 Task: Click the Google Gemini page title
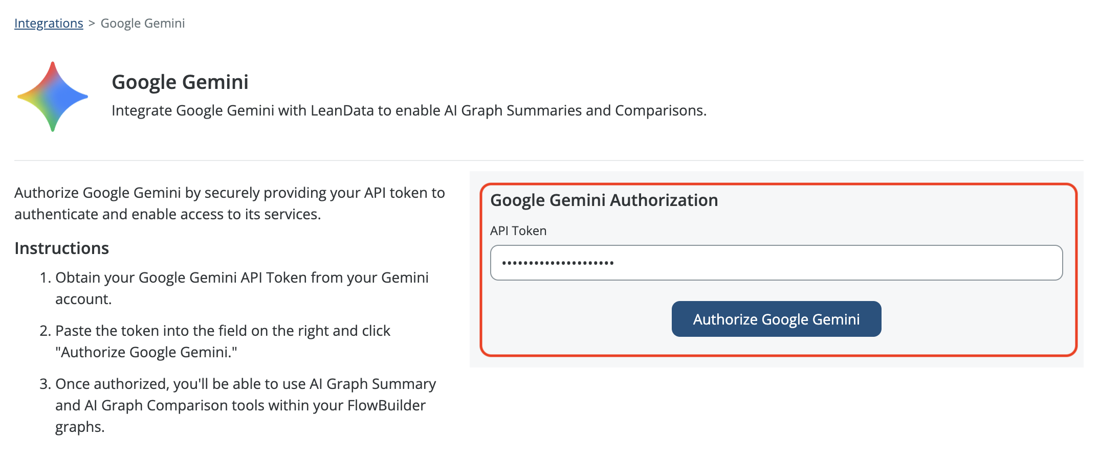click(180, 82)
